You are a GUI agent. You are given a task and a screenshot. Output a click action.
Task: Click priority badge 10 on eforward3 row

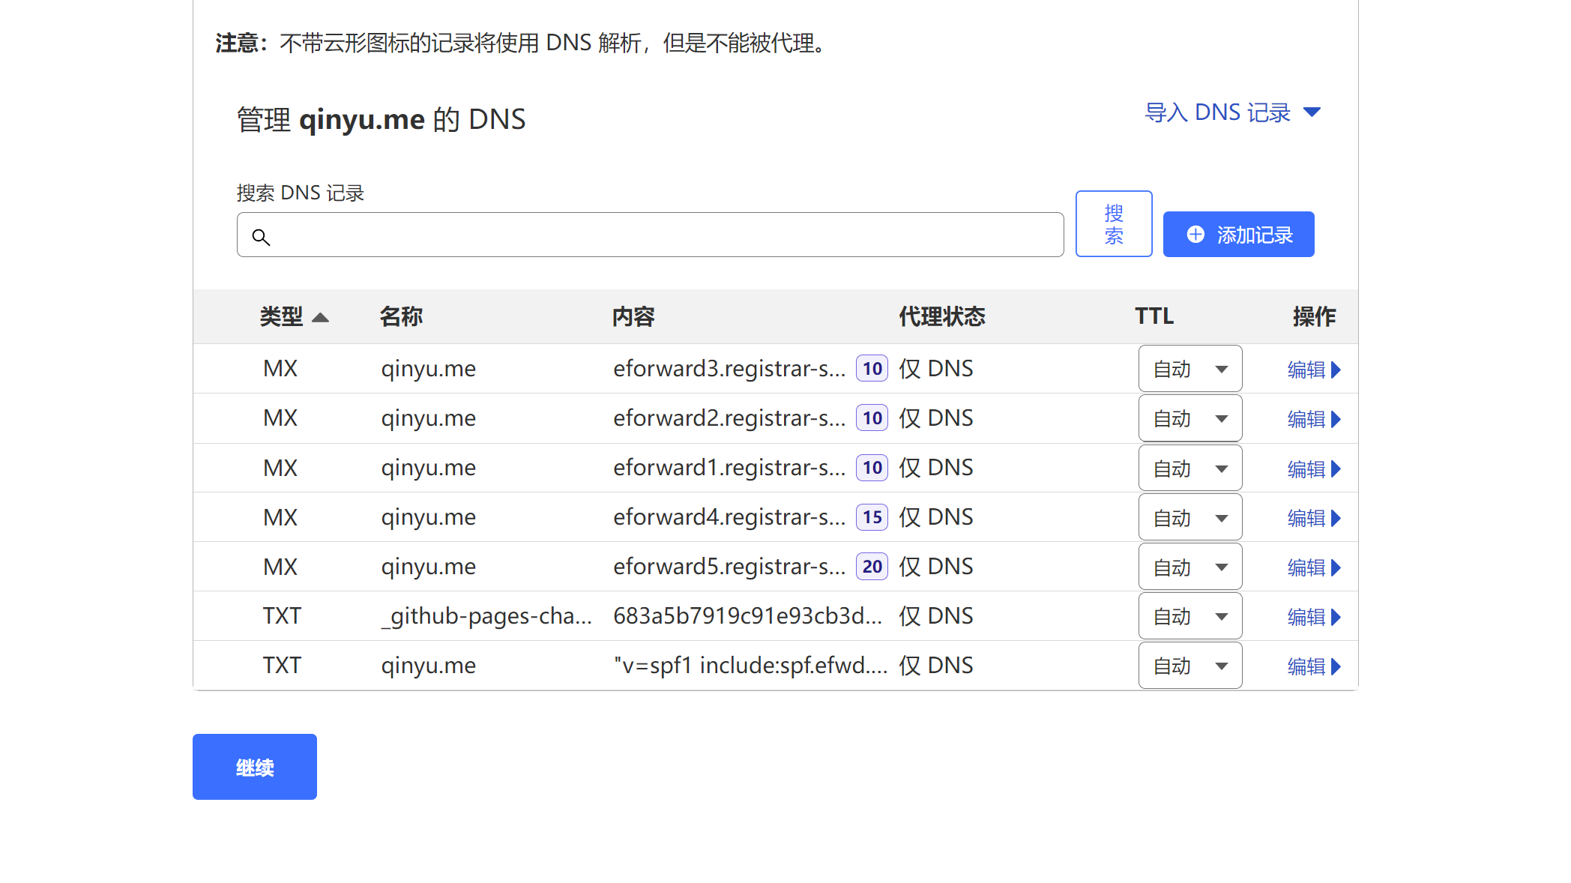[872, 369]
